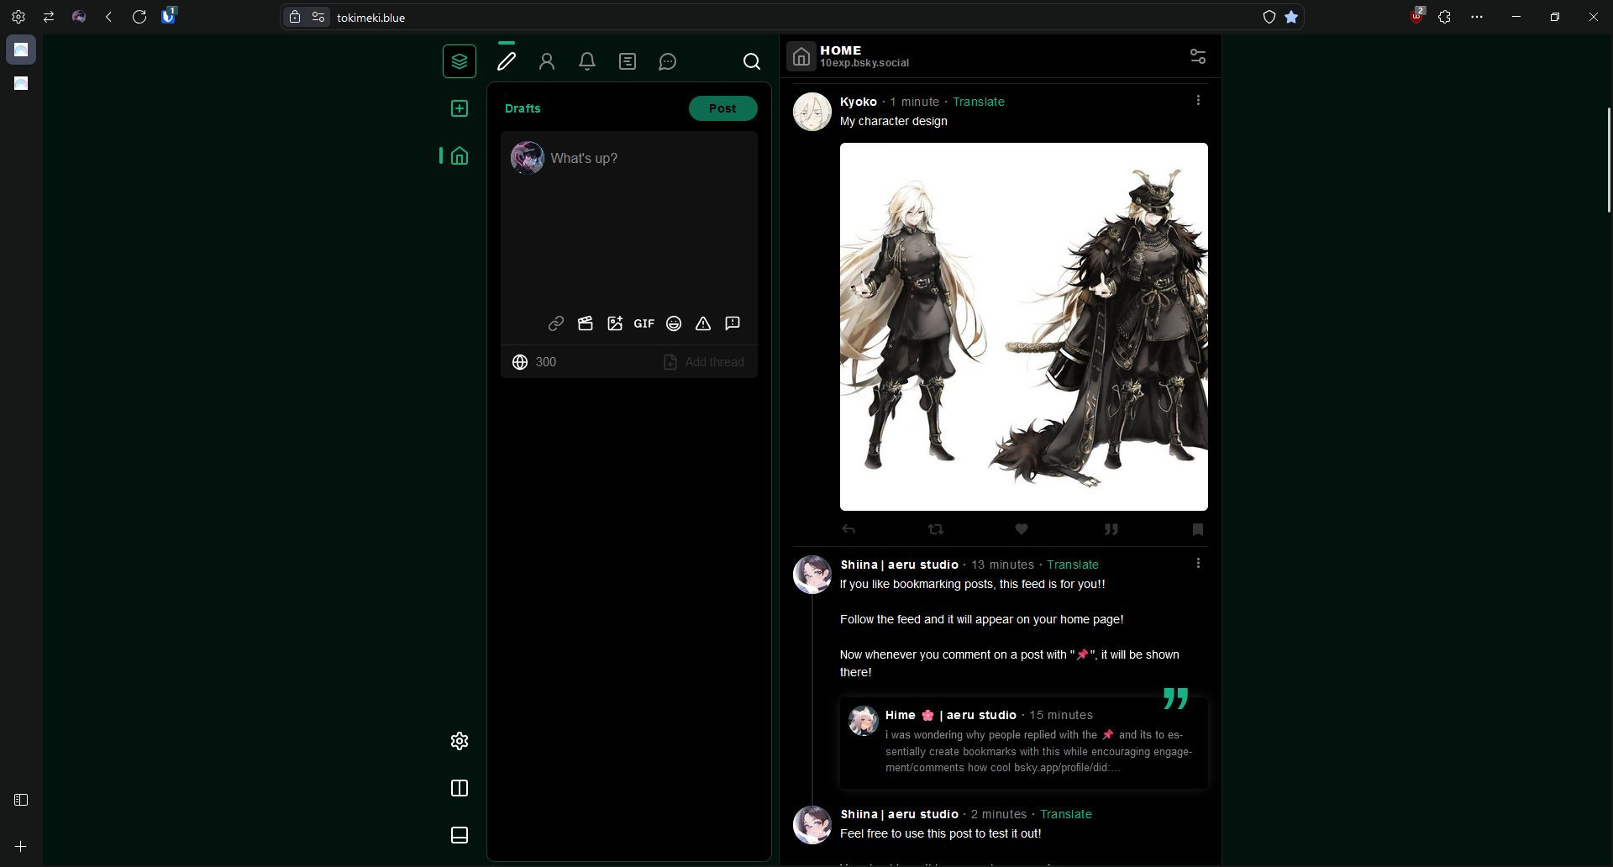The height and width of the screenshot is (867, 1613).
Task: Open browser shield protection icon
Action: (1269, 17)
